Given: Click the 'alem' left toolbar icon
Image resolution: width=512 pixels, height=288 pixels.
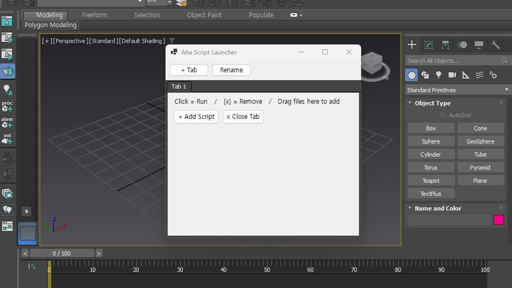Looking at the screenshot, I should tap(7, 123).
